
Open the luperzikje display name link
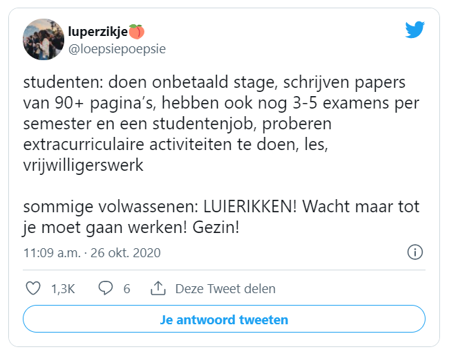98,32
